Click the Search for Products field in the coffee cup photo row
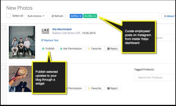 click(x=154, y=78)
